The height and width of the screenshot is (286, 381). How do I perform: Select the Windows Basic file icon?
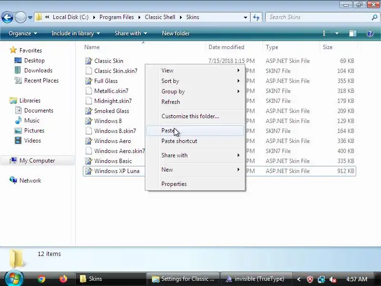click(x=89, y=161)
